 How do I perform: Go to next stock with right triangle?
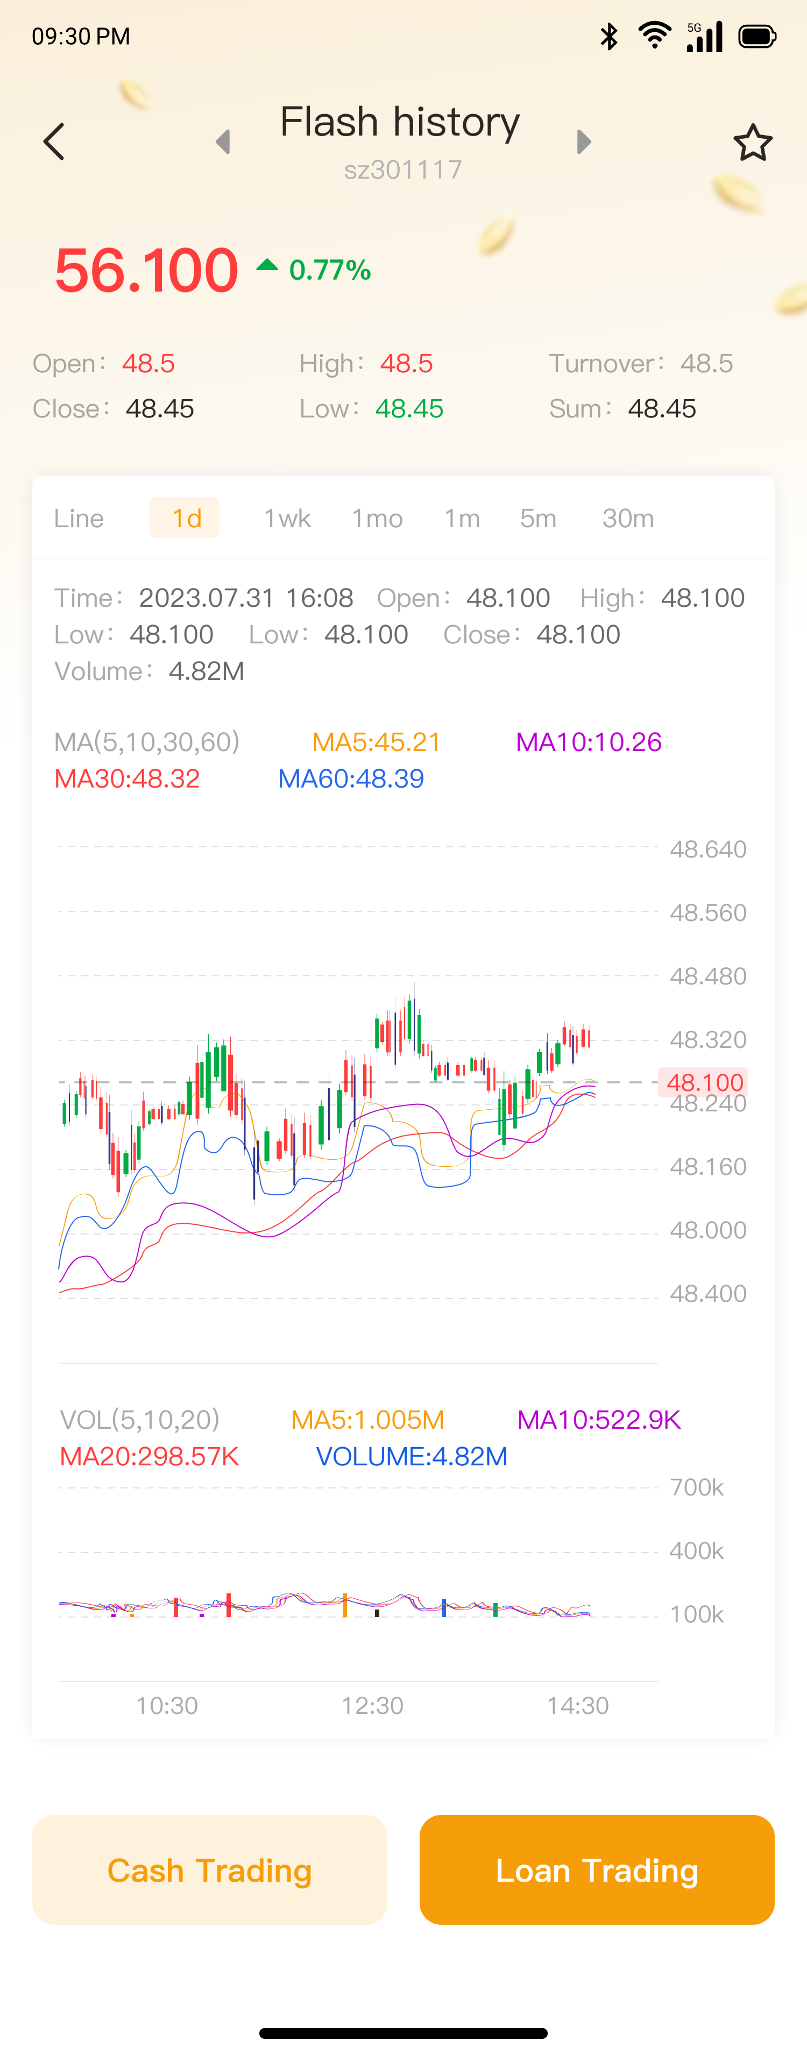(x=584, y=142)
